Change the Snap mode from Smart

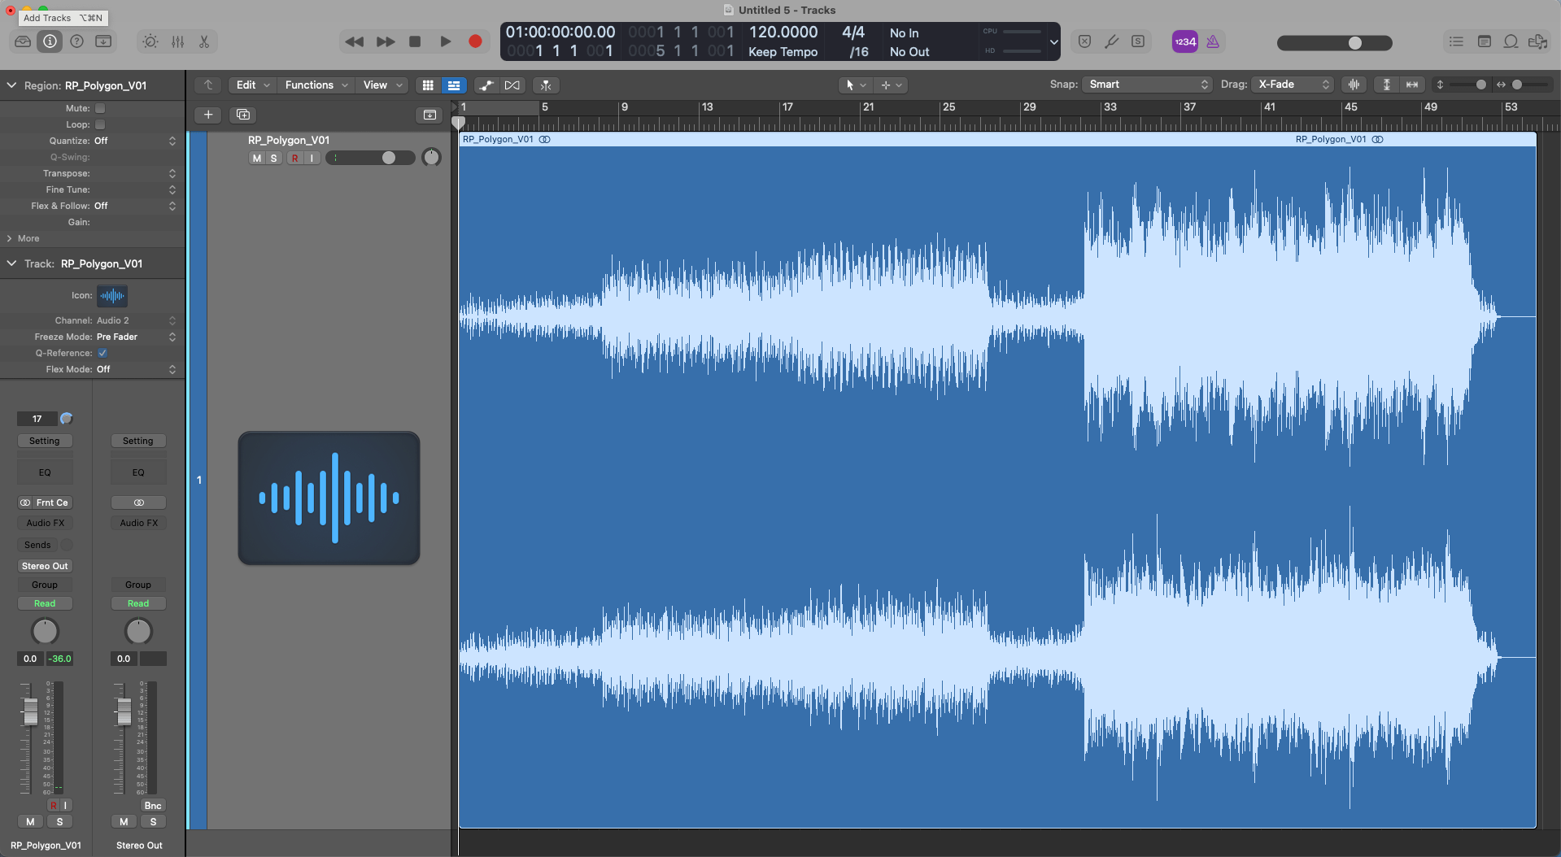[1145, 85]
